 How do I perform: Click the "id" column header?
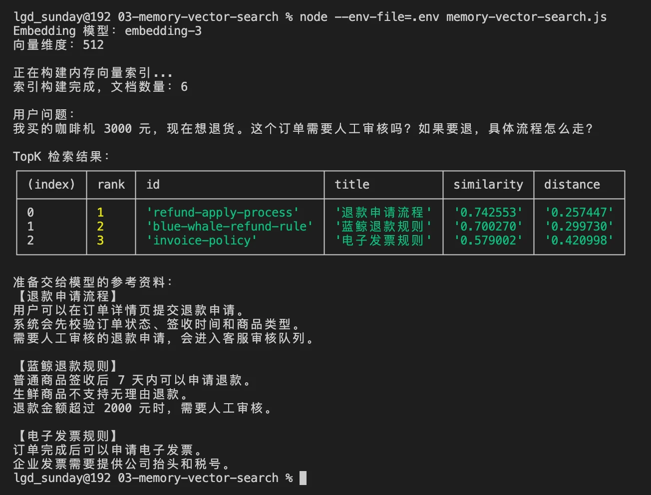[153, 185]
